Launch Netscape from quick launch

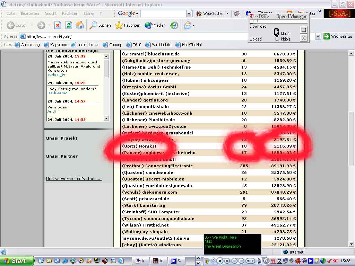[x=73, y=261]
